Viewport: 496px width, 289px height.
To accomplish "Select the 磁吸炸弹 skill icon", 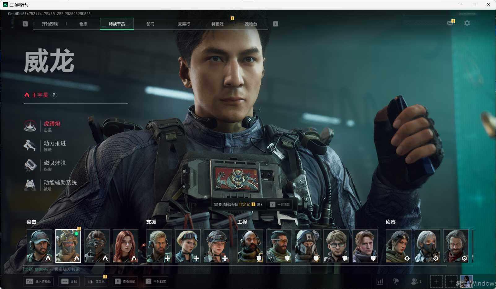I will coord(30,165).
